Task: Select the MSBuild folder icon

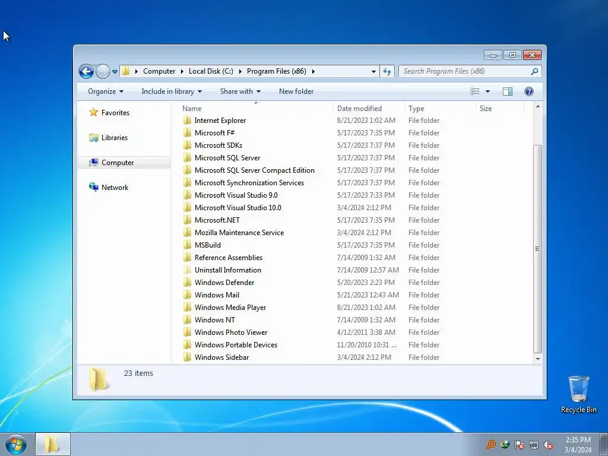Action: click(x=187, y=245)
